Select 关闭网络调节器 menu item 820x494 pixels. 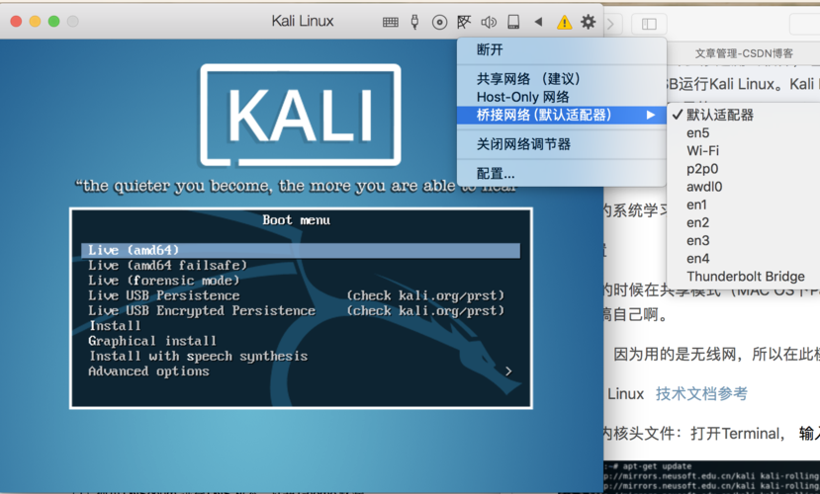click(x=562, y=144)
